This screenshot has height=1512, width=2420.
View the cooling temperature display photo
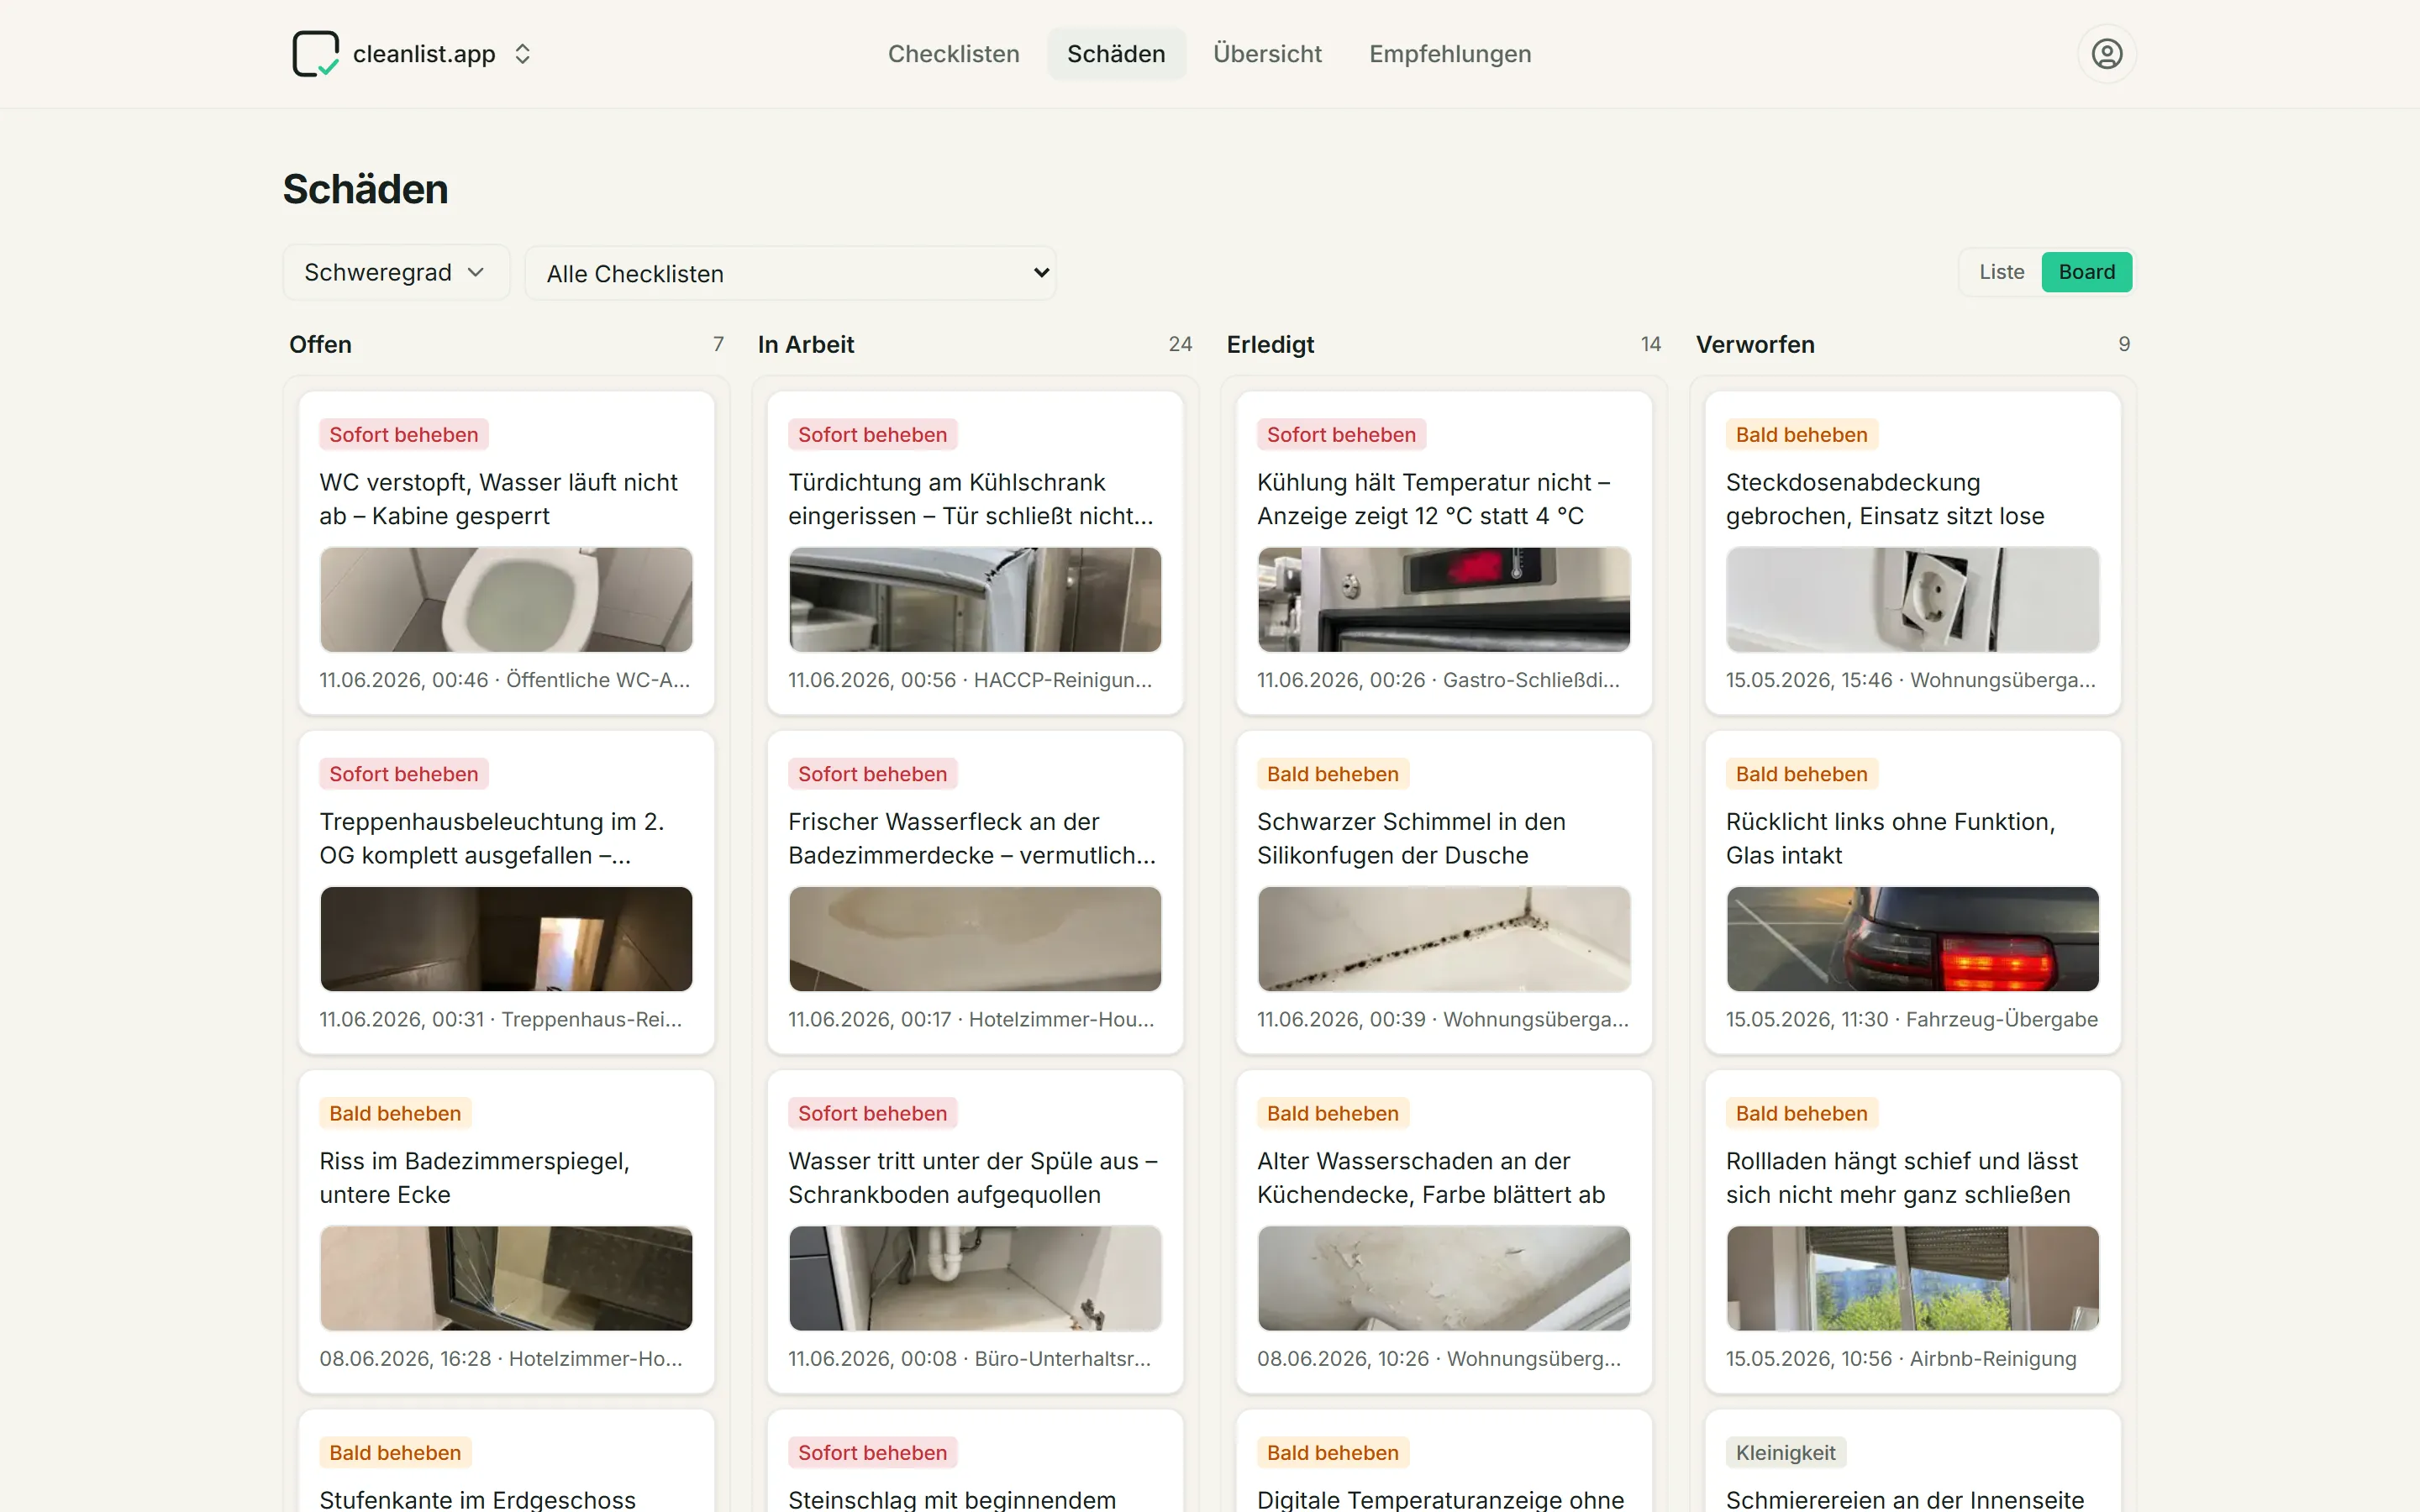point(1443,599)
